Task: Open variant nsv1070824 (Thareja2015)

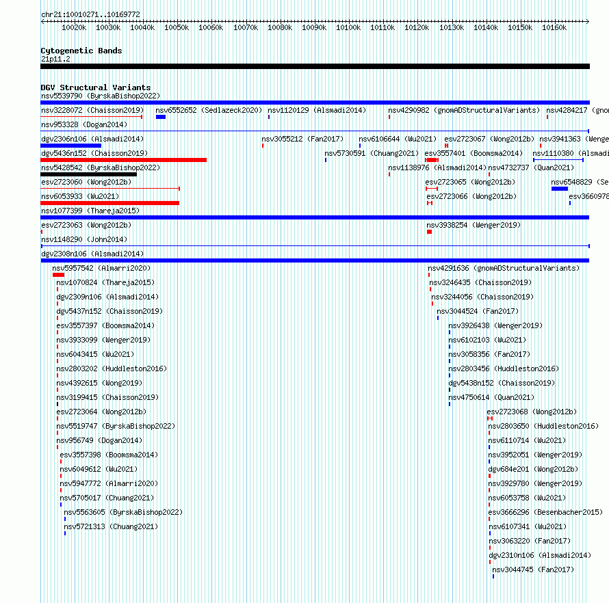Action: [x=105, y=282]
